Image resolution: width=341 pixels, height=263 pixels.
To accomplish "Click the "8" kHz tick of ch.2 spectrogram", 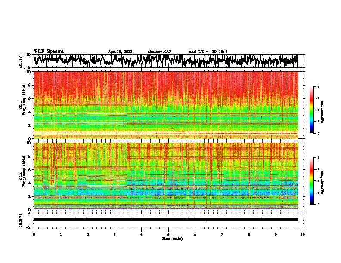I will pos(30,156).
